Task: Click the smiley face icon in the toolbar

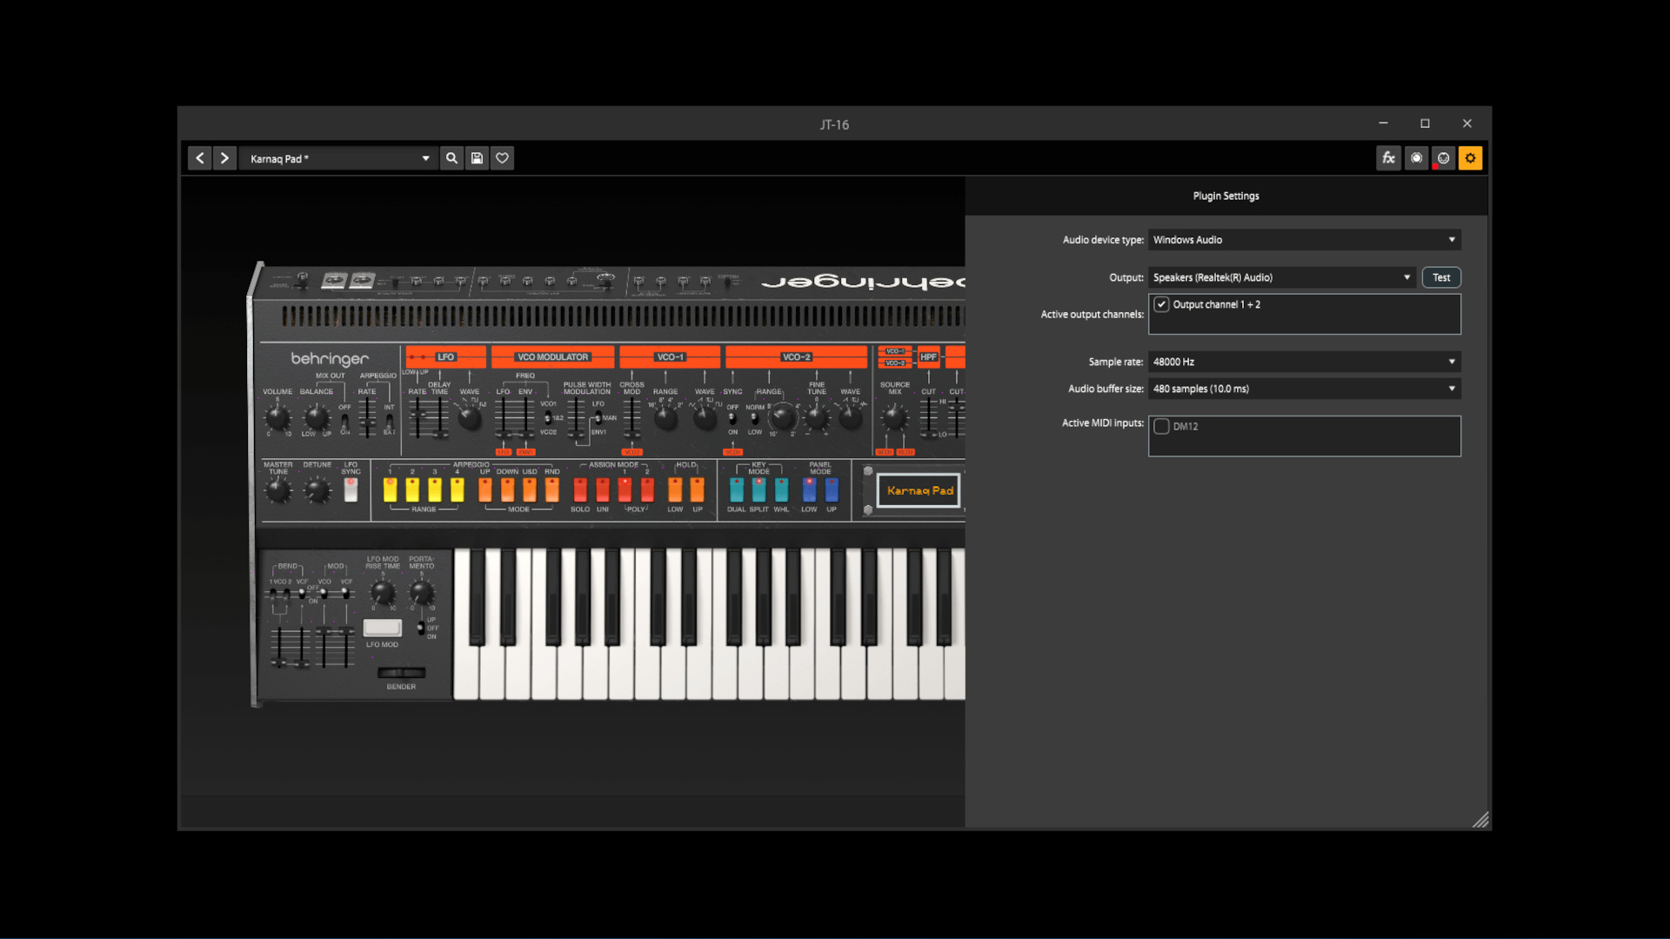Action: tap(1443, 158)
